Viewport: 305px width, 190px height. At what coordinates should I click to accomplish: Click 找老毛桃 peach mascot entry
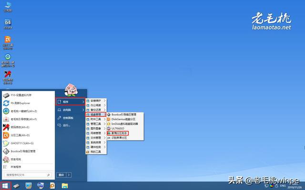[28, 159]
